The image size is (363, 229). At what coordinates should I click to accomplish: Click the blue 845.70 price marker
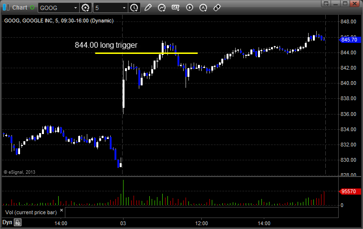click(x=350, y=40)
